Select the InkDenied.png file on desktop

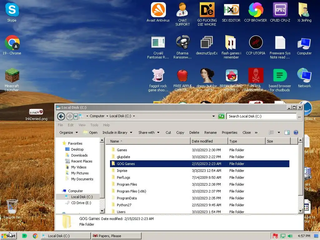pos(36,114)
